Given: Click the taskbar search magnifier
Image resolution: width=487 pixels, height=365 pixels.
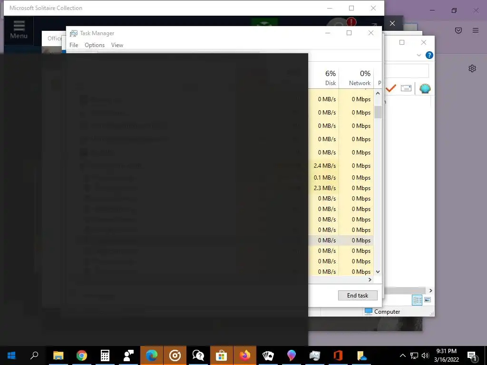Looking at the screenshot, I should point(34,355).
